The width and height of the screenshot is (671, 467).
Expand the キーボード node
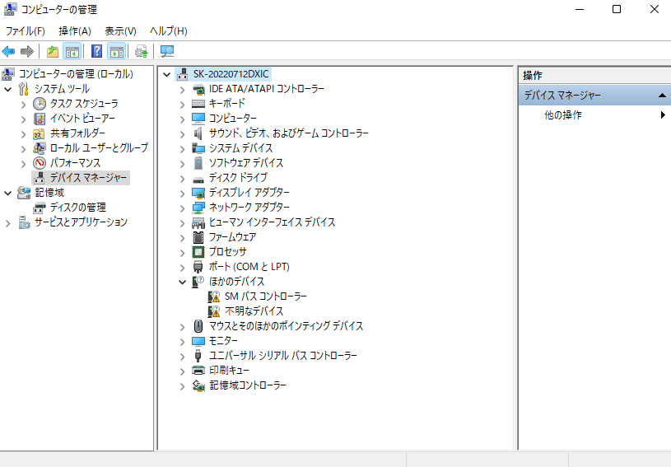(x=182, y=104)
